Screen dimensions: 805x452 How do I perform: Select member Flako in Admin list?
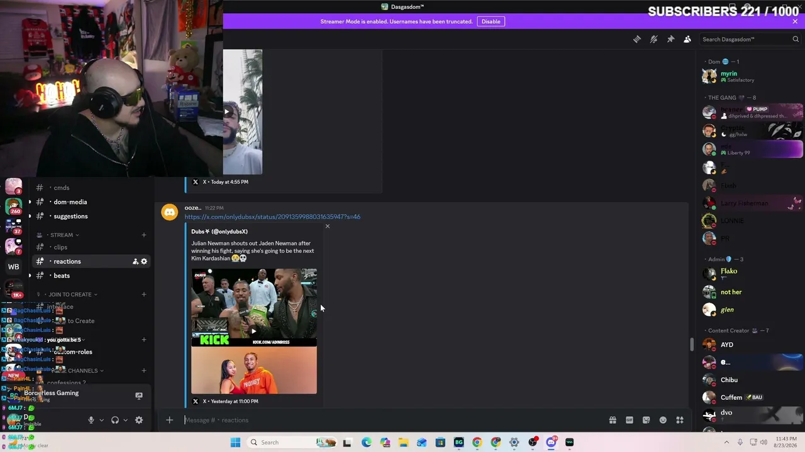[752, 274]
